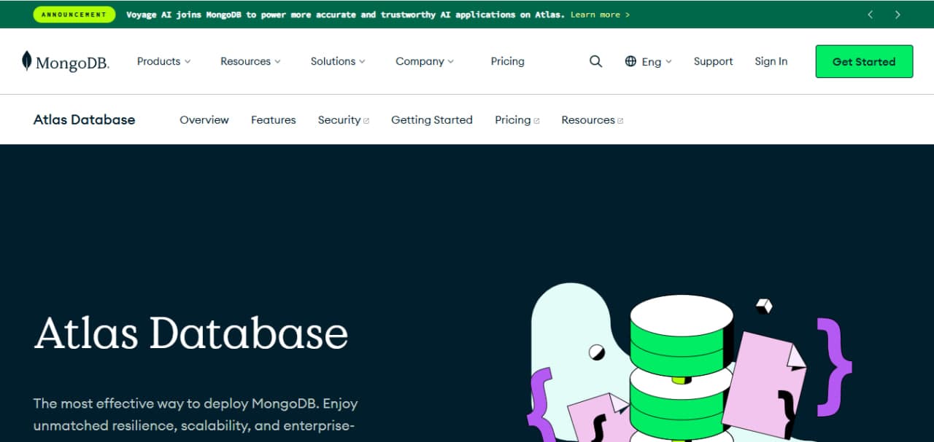Open Pricing in the top navigation
Image resolution: width=934 pixels, height=442 pixels.
point(508,61)
